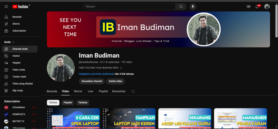Switch to the channel Playlist tab
This screenshot has width=278, height=129.
(x=103, y=91)
